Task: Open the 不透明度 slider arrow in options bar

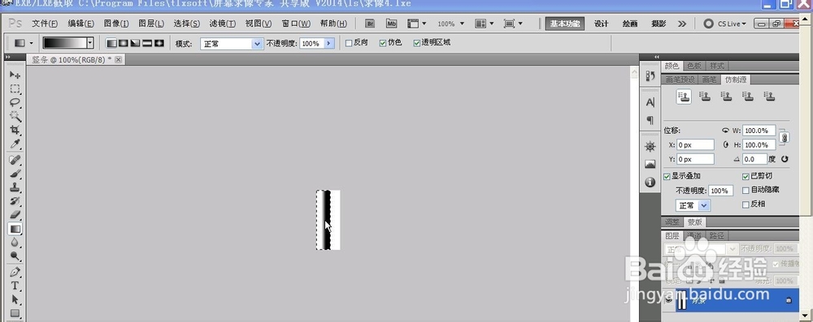Action: 329,44
